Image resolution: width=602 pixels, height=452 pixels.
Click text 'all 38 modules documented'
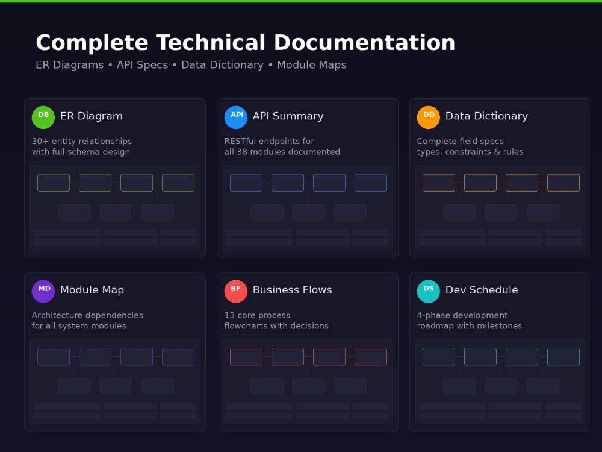(x=282, y=152)
